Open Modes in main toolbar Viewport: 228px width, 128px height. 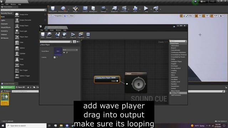75,9
